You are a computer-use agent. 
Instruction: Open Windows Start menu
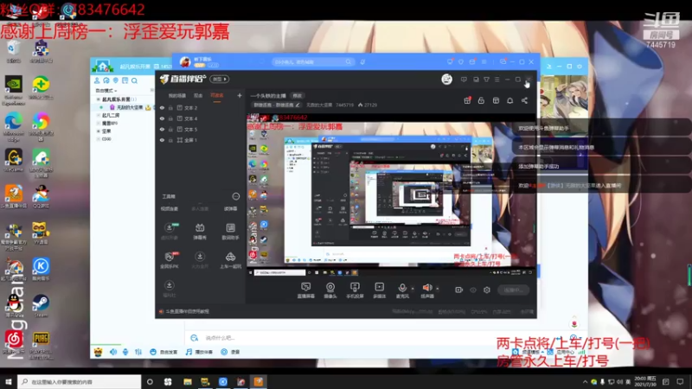click(9, 381)
